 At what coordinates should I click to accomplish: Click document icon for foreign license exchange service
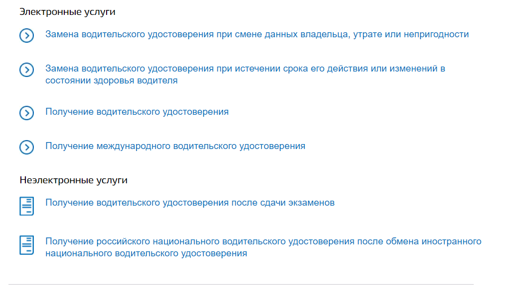[x=26, y=245]
